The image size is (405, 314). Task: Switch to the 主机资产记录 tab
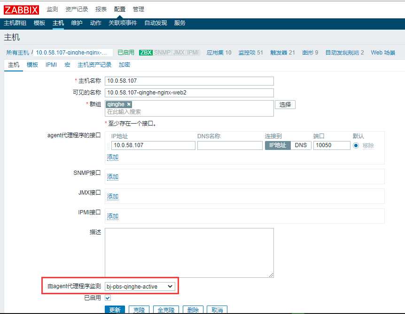94,65
